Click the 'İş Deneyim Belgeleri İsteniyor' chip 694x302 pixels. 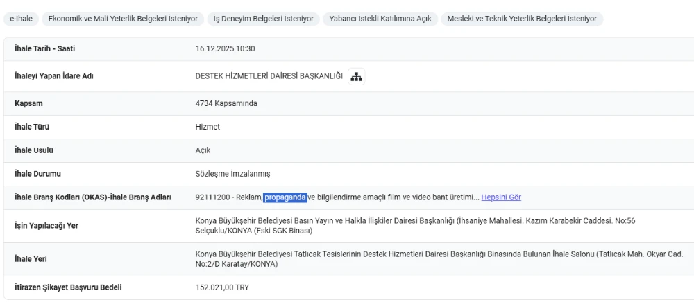click(x=263, y=19)
